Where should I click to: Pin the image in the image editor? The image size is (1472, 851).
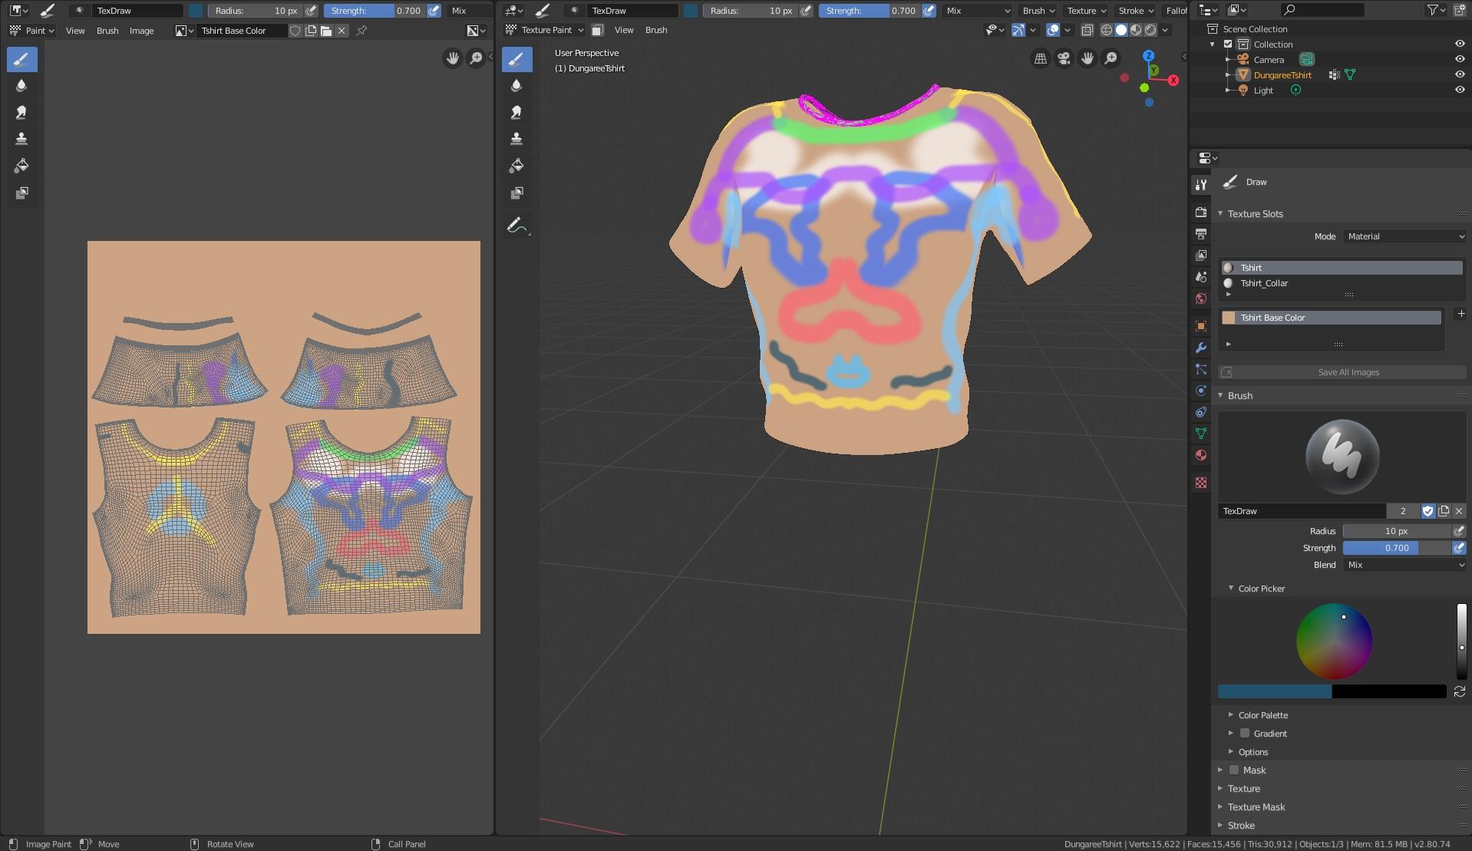361,31
